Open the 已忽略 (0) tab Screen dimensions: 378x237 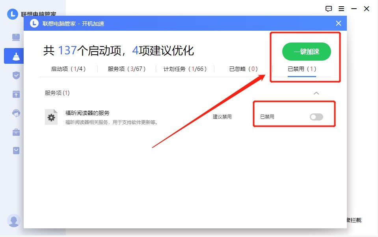tap(243, 69)
